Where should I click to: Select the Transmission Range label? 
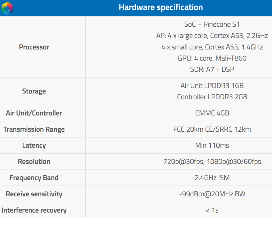[x=34, y=129]
